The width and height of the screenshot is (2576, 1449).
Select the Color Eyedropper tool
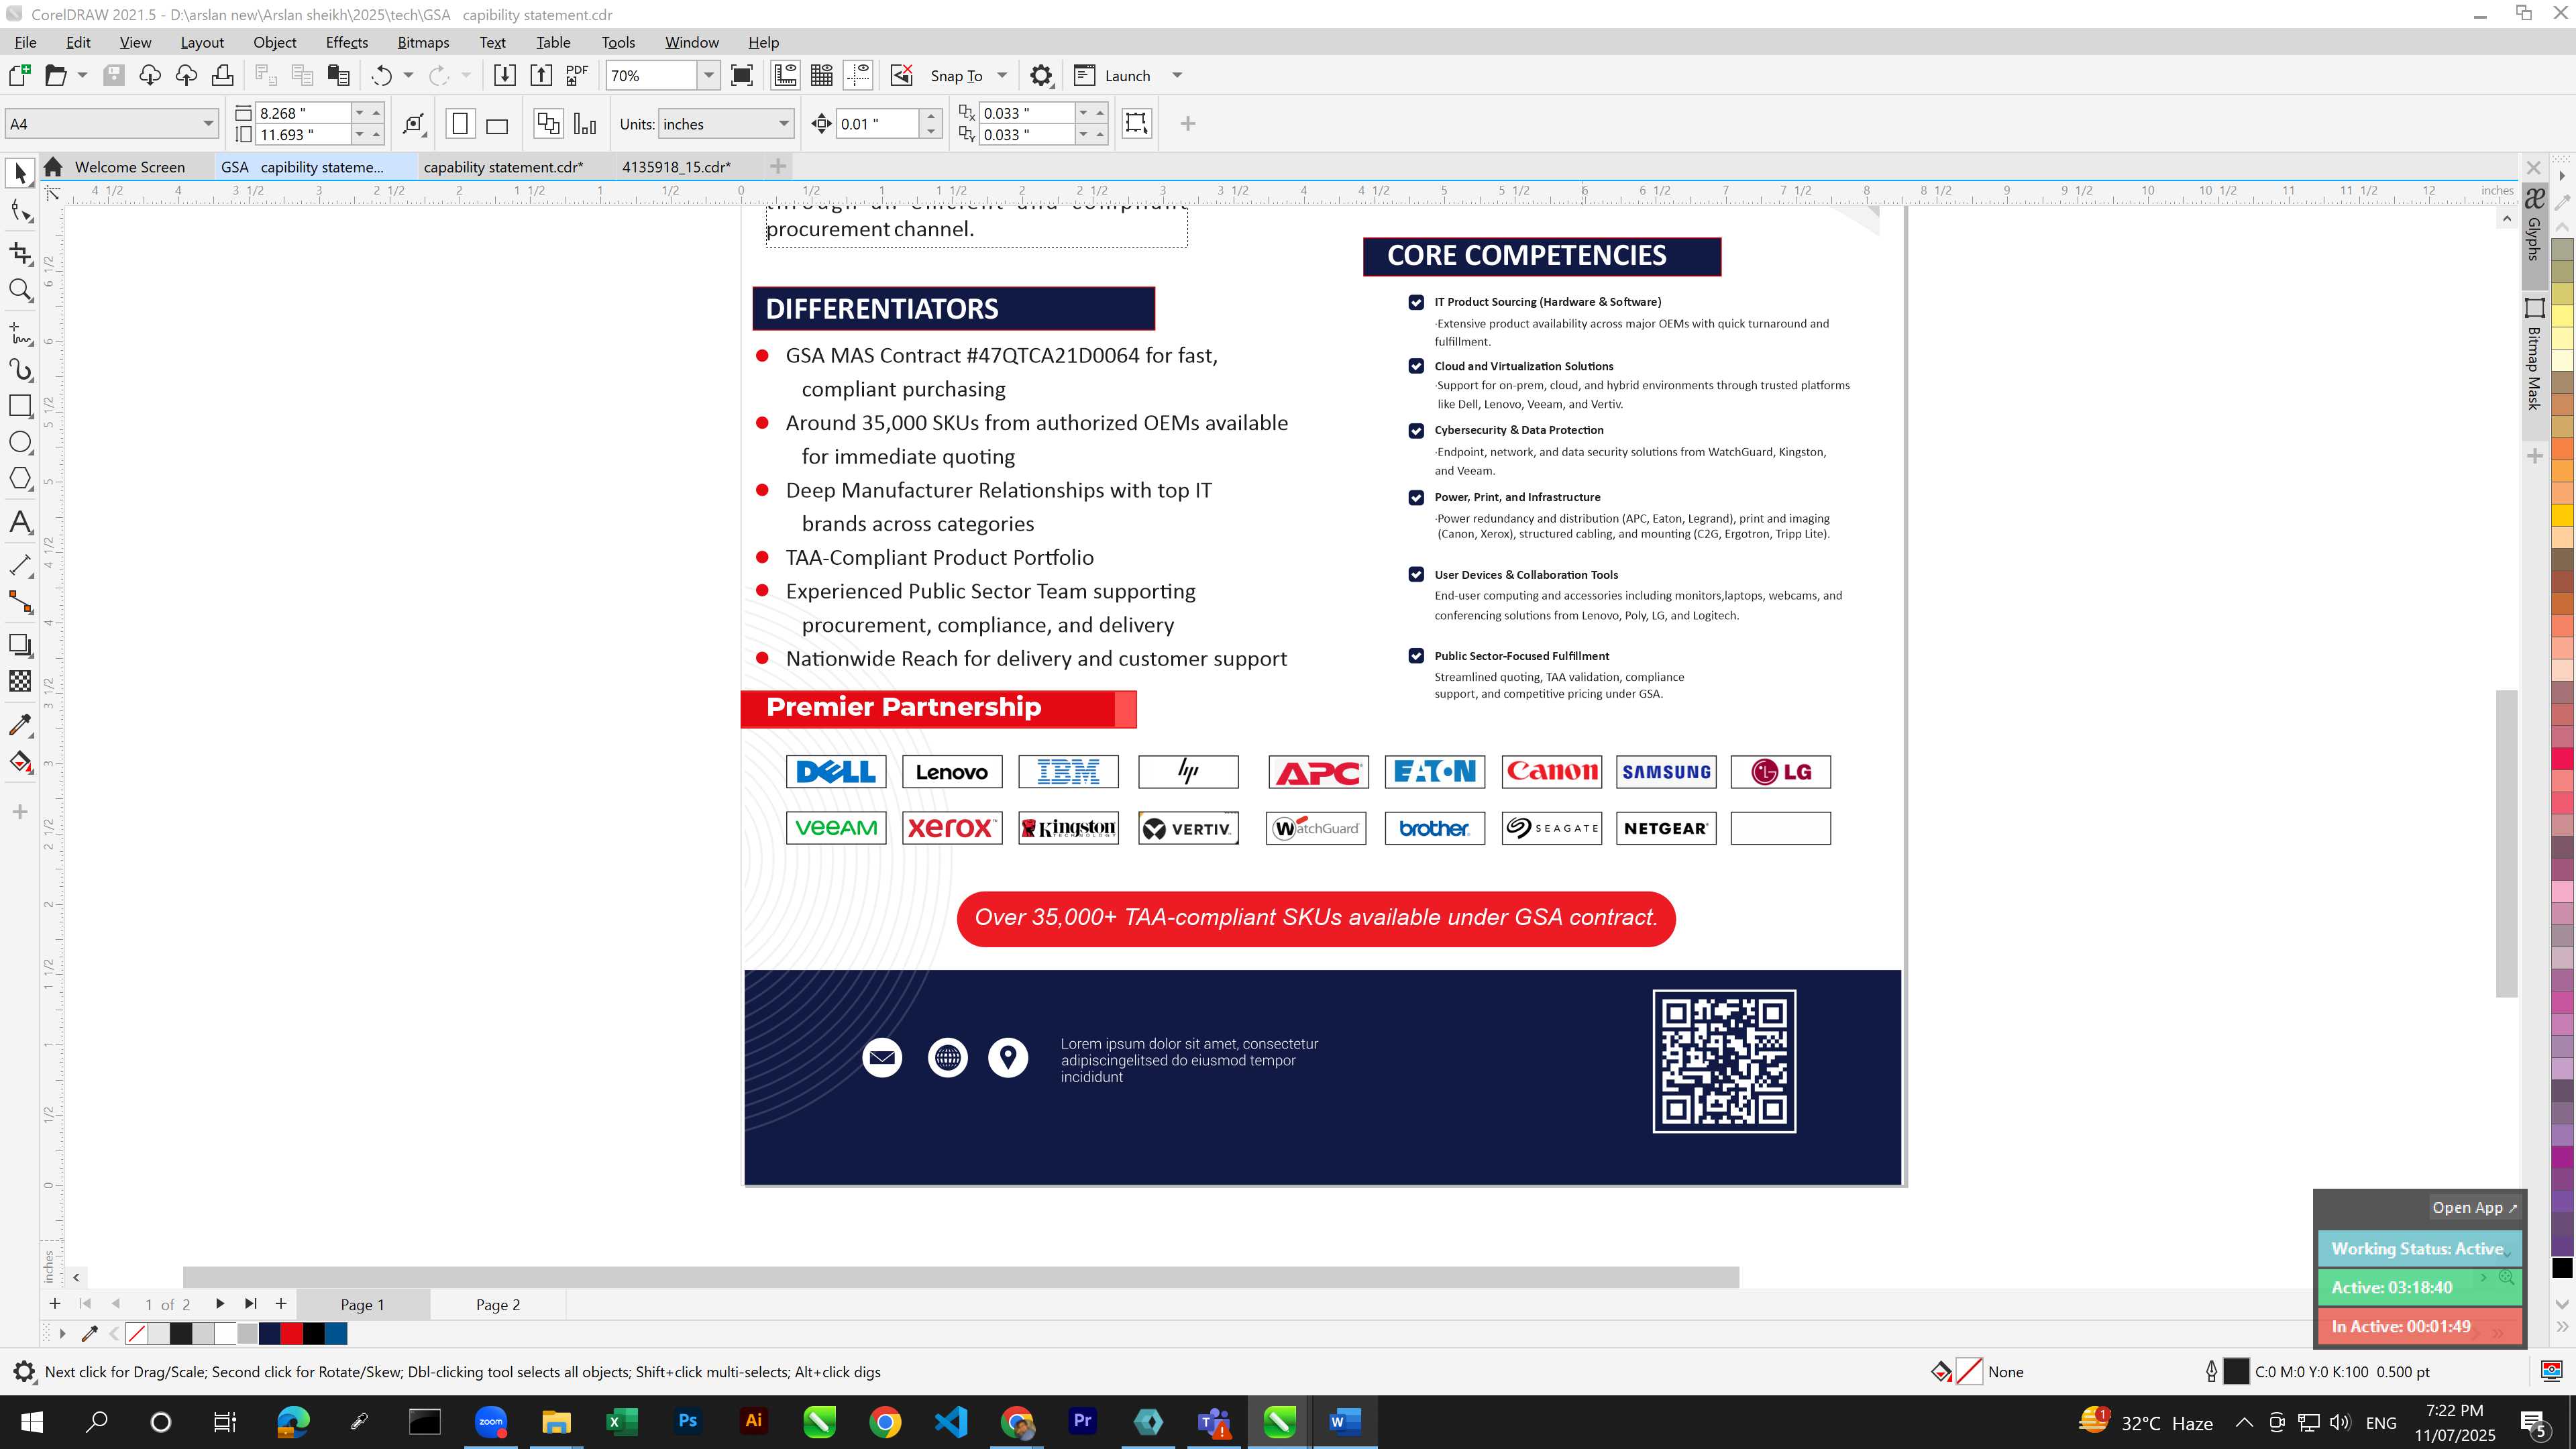20,725
